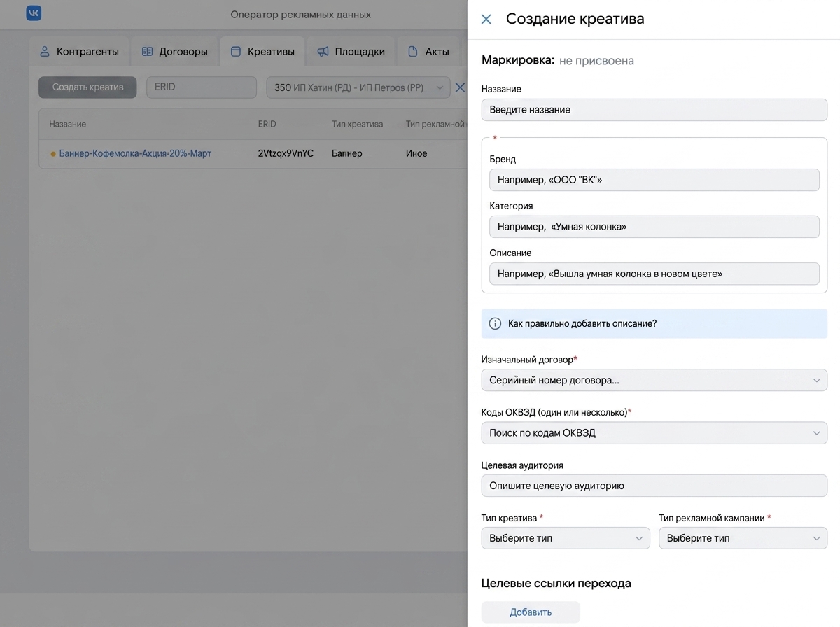Clear the contract filter with X icon
The height and width of the screenshot is (627, 840).
coord(461,87)
